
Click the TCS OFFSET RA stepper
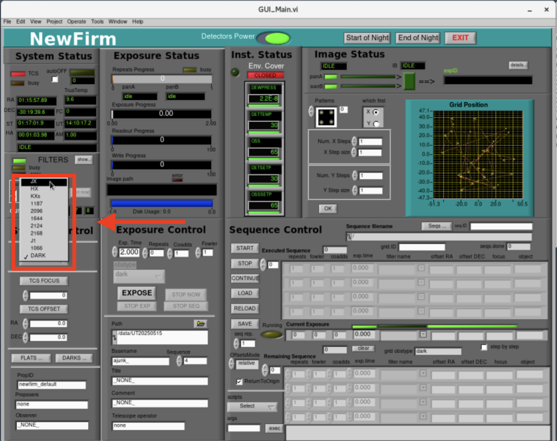pos(26,324)
